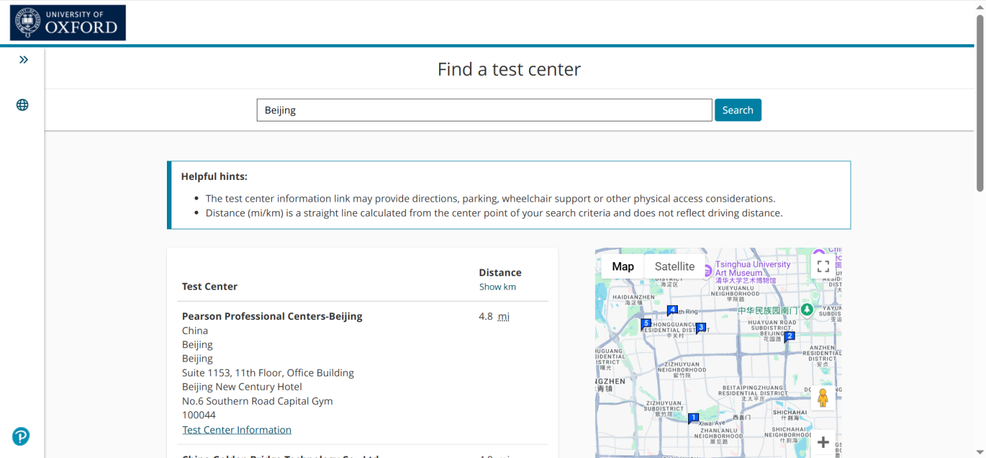The height and width of the screenshot is (458, 986).
Task: Switch the map to Satellite view
Action: [674, 267]
